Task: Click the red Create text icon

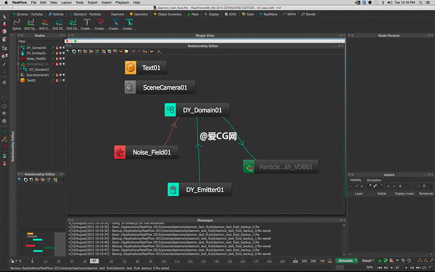Action: [x=101, y=22]
